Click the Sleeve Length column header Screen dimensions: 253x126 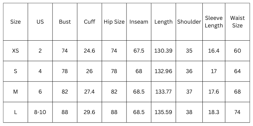[214, 22]
